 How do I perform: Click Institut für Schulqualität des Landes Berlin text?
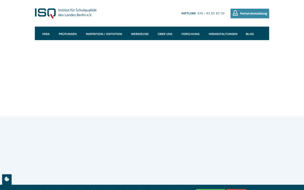pyautogui.click(x=77, y=13)
